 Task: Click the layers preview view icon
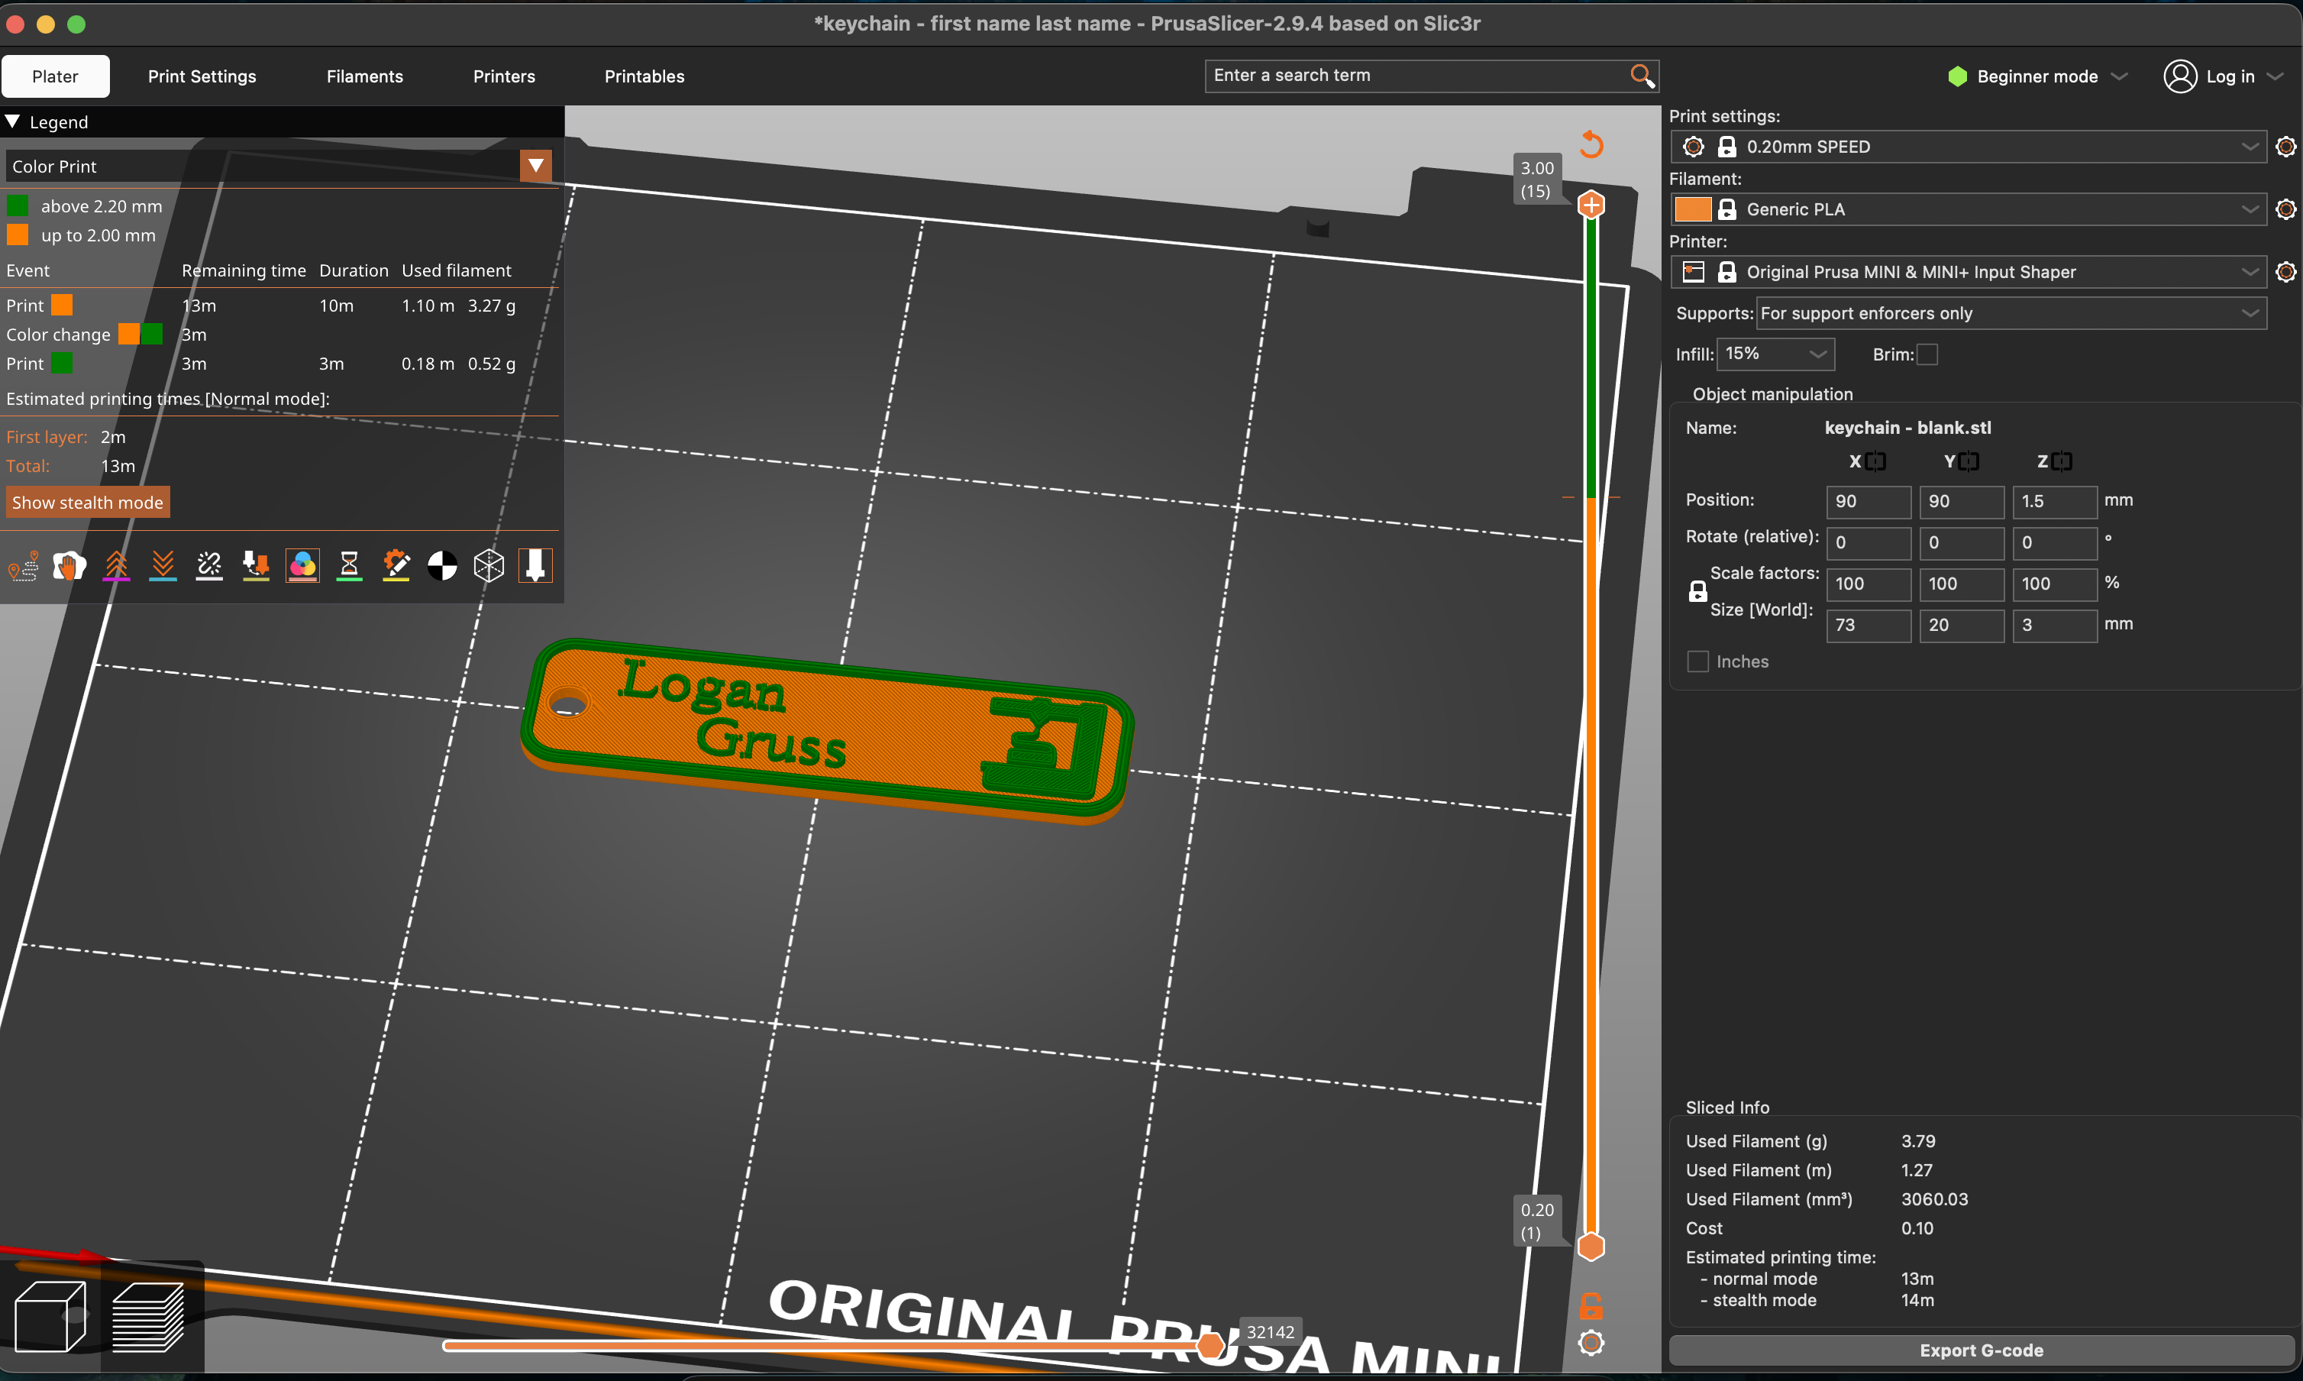(x=148, y=1316)
